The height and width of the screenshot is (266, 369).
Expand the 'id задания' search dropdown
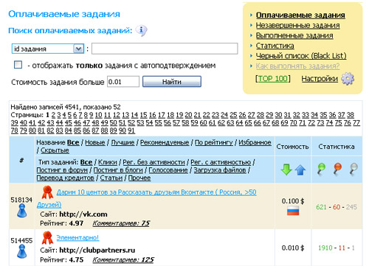pyautogui.click(x=78, y=49)
